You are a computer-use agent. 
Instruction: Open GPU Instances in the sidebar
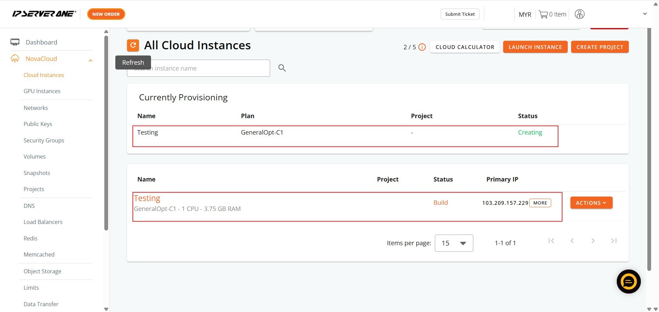pos(42,91)
